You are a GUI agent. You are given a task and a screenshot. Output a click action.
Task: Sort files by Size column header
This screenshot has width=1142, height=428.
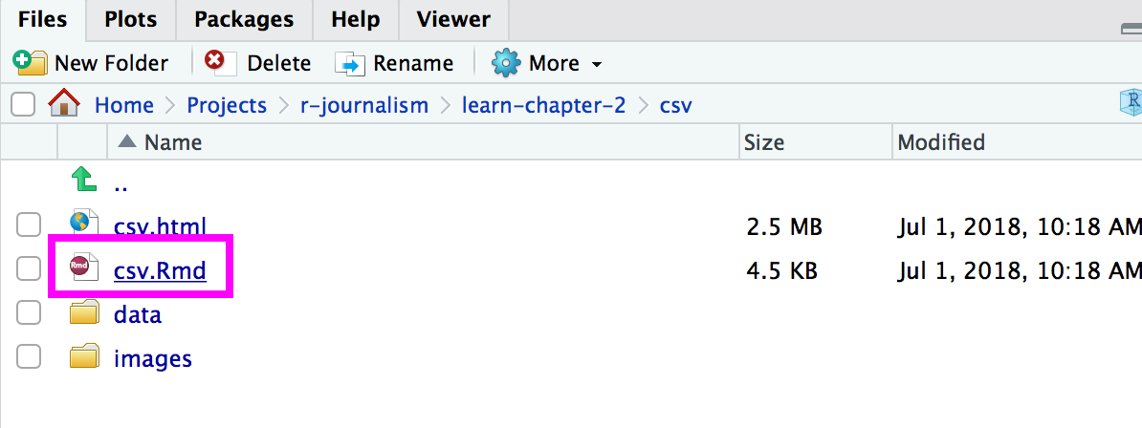click(x=763, y=142)
